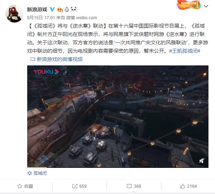Open the 为中国加油 banner badge
Screen dimensions: 215x194
click(189, 5)
